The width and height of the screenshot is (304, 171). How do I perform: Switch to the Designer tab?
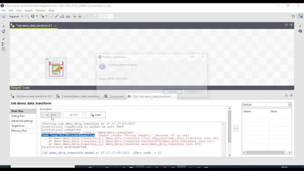(x=16, y=88)
